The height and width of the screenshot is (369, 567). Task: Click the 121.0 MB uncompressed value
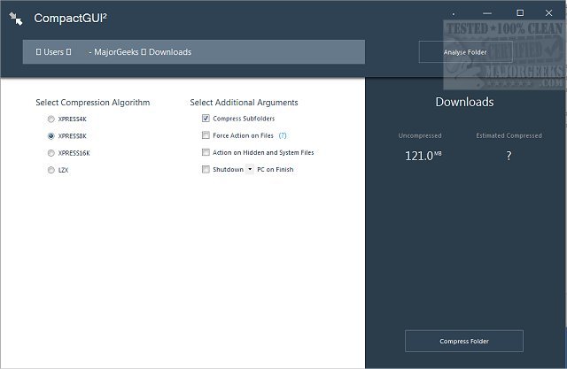(423, 156)
